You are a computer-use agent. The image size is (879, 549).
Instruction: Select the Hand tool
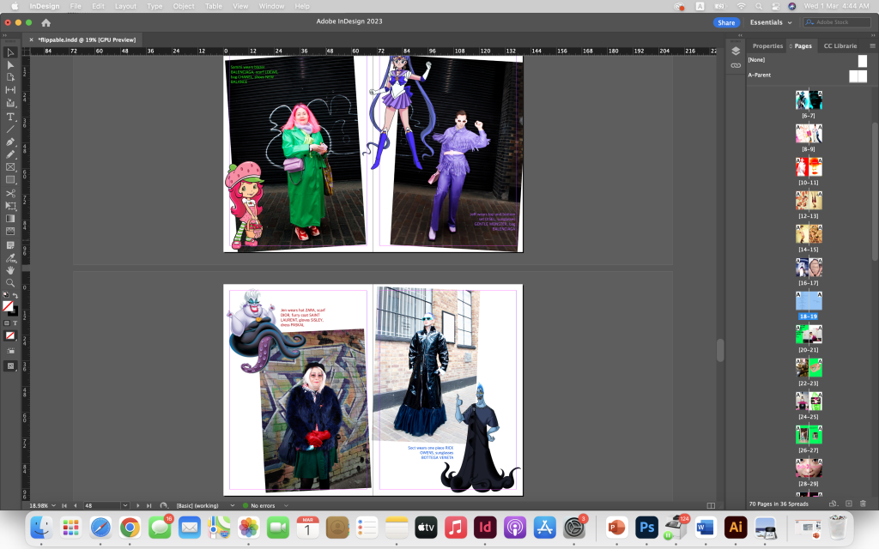coord(10,270)
